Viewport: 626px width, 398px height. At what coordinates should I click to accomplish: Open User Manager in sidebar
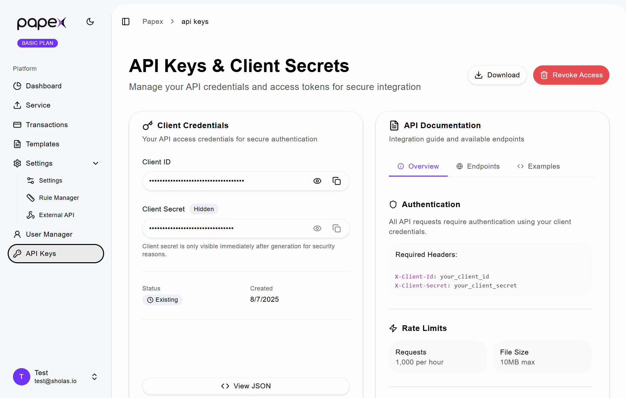tap(56, 234)
